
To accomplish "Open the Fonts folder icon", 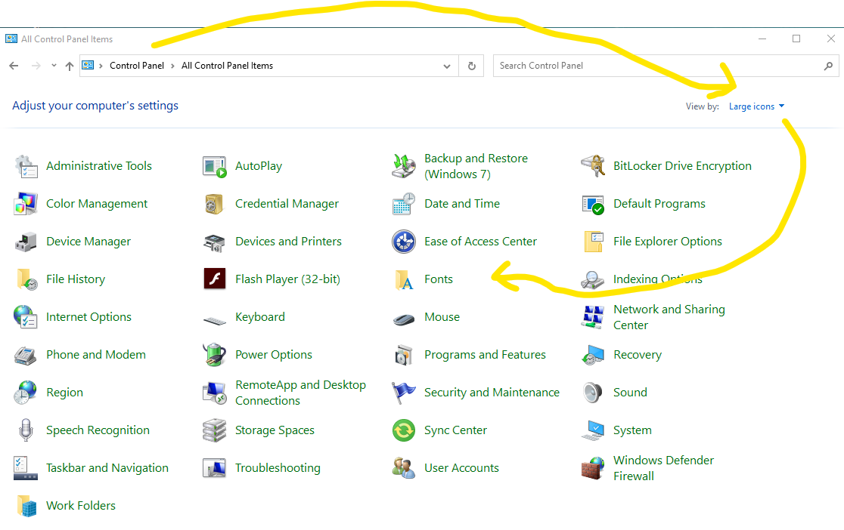I will pos(405,279).
